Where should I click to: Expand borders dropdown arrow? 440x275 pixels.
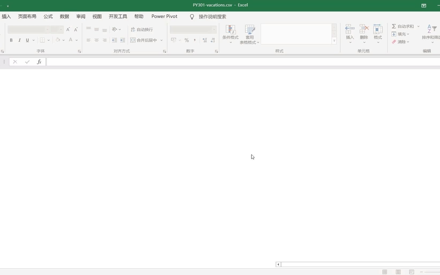pos(48,40)
